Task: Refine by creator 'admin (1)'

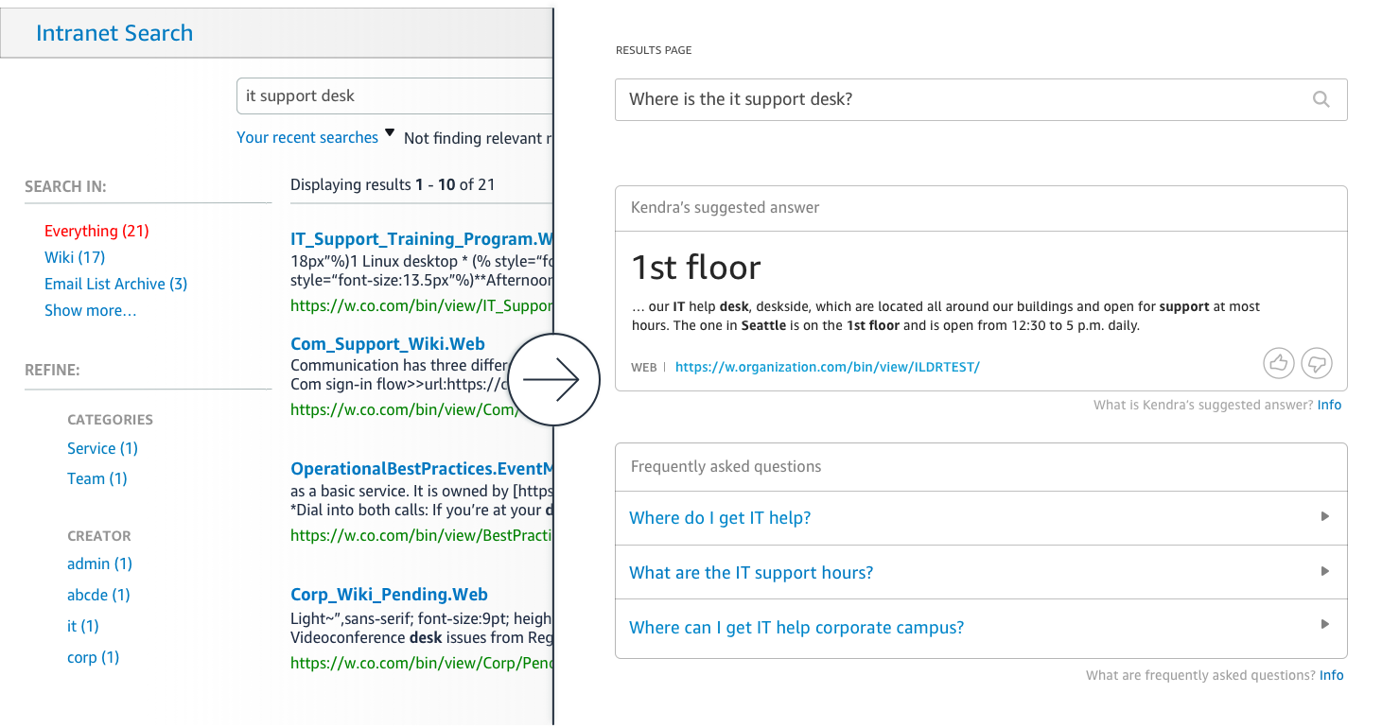Action: click(x=99, y=563)
